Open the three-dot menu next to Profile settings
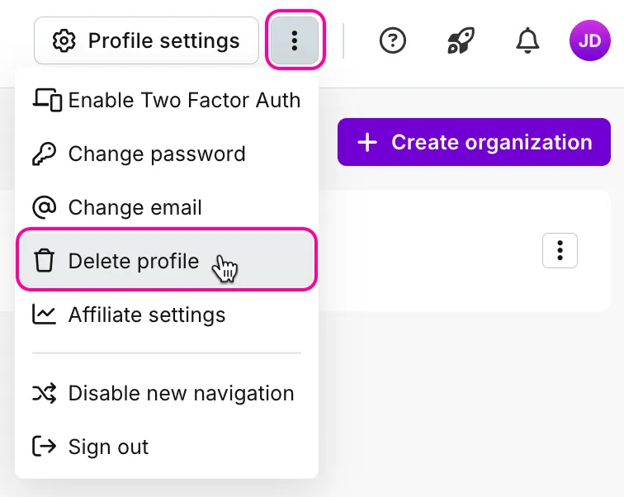The image size is (624, 497). (x=295, y=40)
